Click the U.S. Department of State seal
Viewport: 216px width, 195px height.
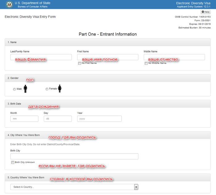[x=9, y=4]
